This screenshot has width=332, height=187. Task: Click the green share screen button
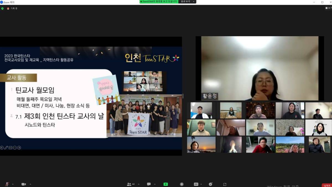[166, 184]
